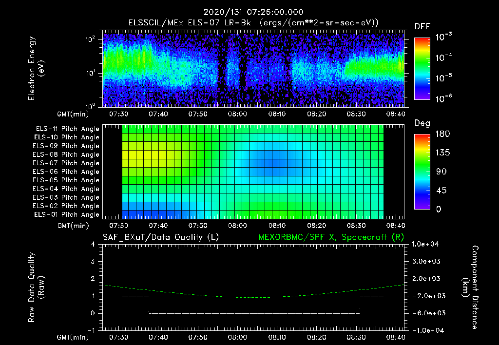Click the DEF rainbow color scale bar

(422, 68)
